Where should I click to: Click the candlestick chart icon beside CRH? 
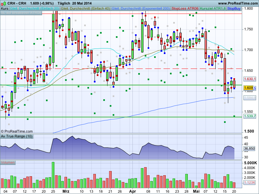(x=4, y=3)
